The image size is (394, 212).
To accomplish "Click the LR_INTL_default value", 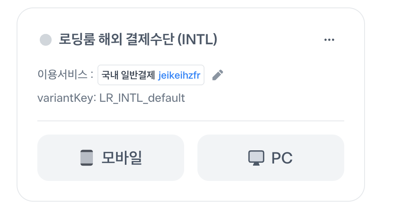I will pos(142,98).
